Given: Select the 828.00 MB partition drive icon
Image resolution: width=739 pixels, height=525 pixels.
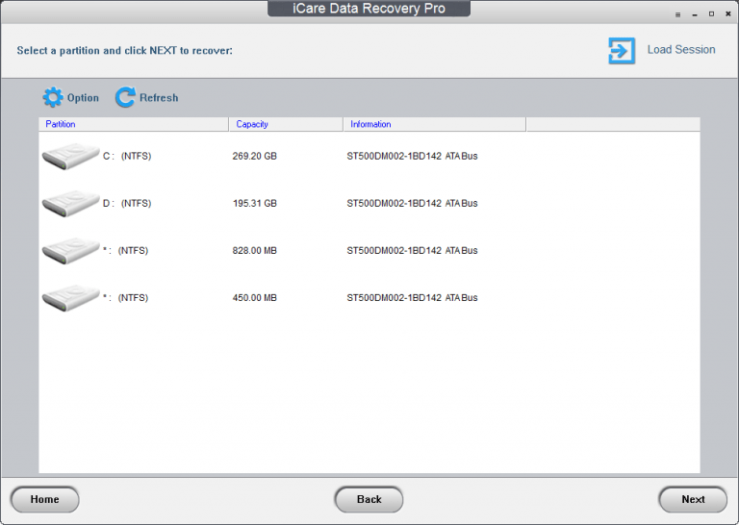Looking at the screenshot, I should [x=70, y=251].
